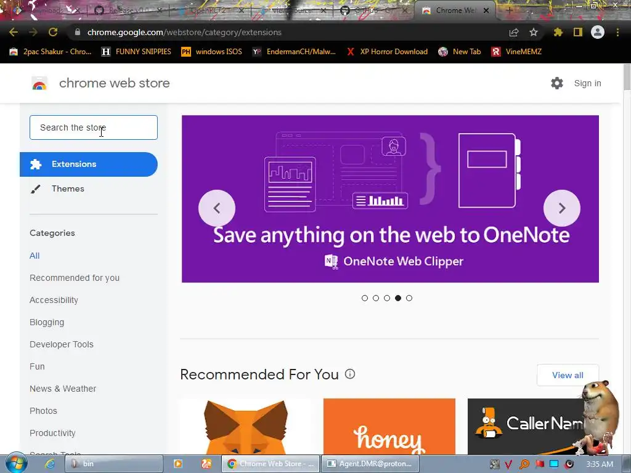This screenshot has width=631, height=473.
Task: Choose the Fun category
Action: pos(37,366)
